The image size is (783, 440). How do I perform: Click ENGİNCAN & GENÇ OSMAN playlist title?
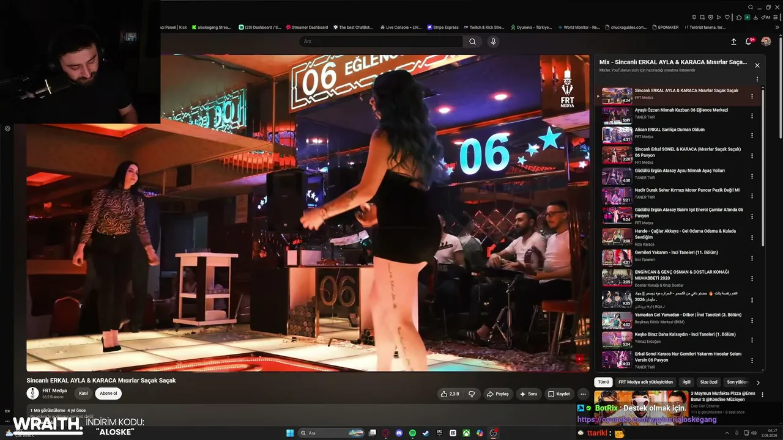(681, 275)
